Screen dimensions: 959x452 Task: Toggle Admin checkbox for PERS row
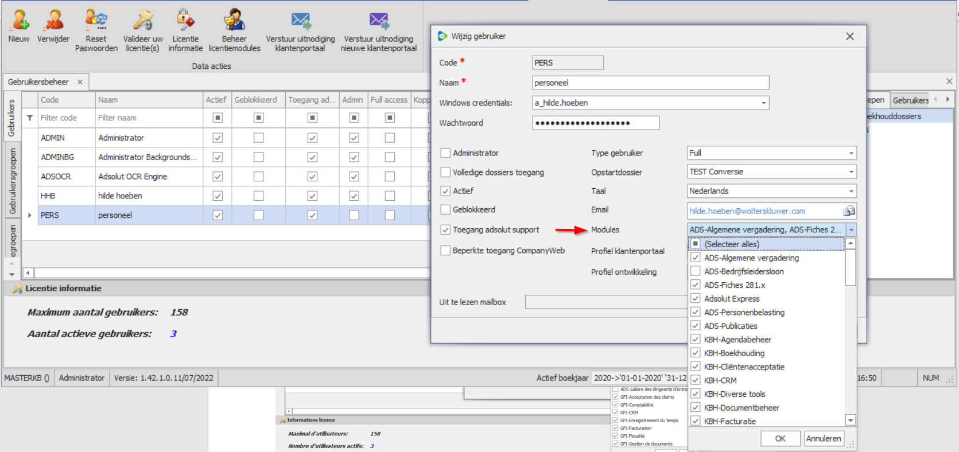pos(354,215)
